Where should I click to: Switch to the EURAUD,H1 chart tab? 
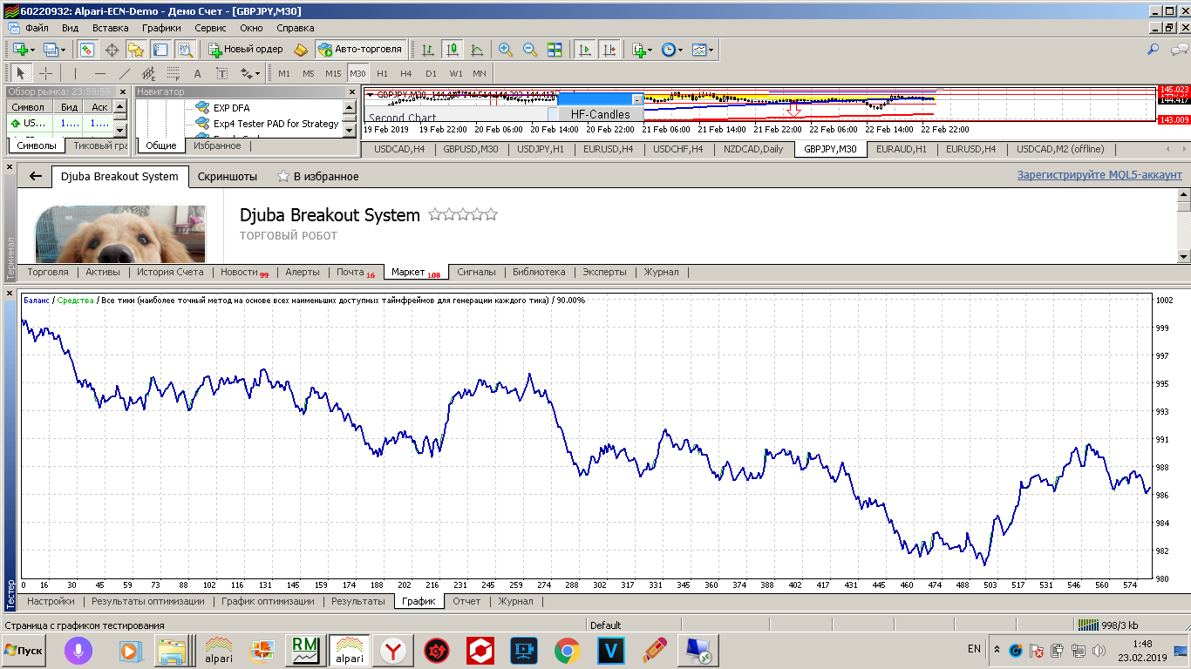point(902,149)
